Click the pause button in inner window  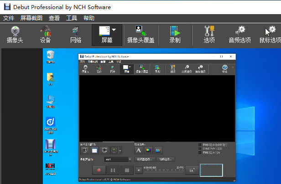(x=113, y=170)
